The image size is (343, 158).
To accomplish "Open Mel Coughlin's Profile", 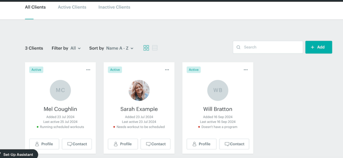I will click(x=44, y=144).
